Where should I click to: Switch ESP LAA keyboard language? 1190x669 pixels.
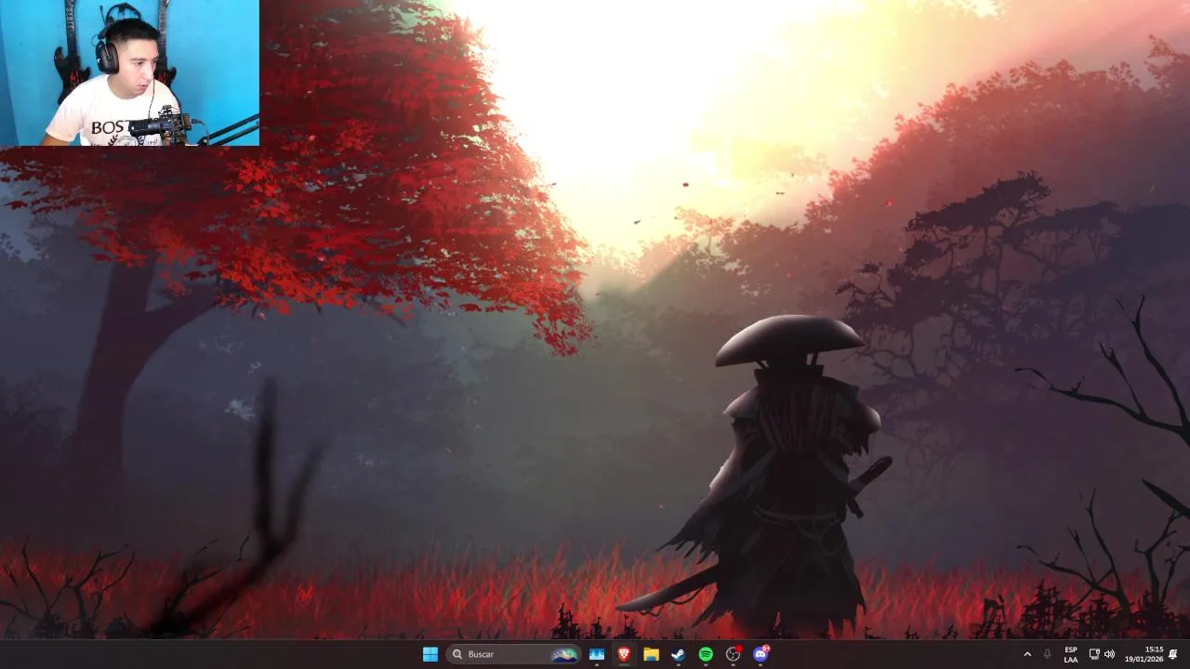[1071, 654]
